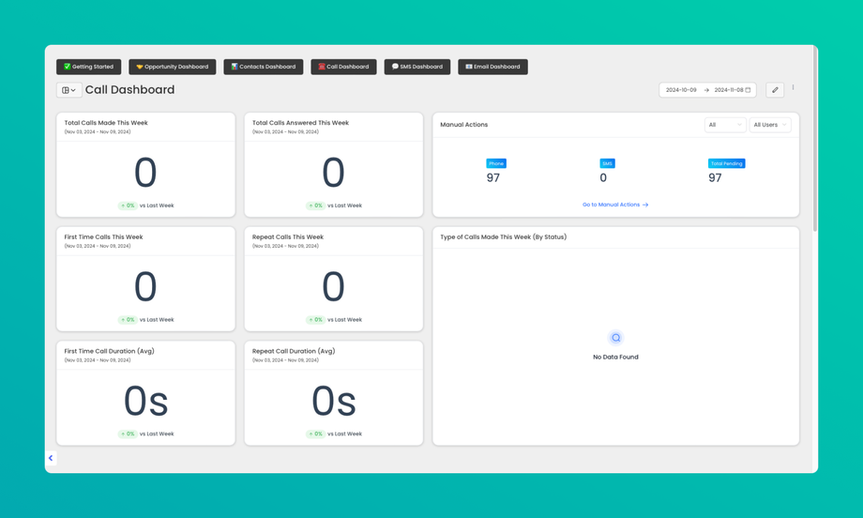Open the Email Dashboard tab
The height and width of the screenshot is (518, 863).
tap(492, 67)
